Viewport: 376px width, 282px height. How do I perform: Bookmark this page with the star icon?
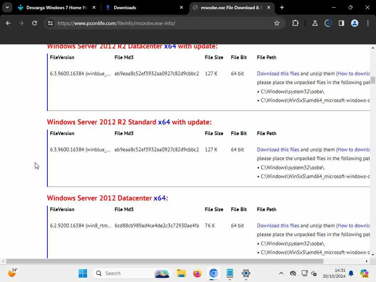point(277,23)
